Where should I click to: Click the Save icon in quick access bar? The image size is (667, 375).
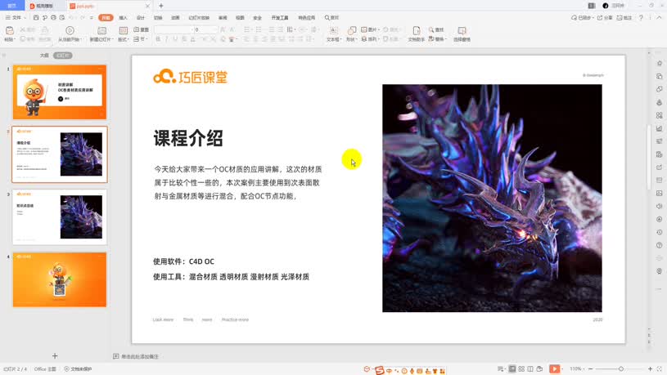click(36, 18)
